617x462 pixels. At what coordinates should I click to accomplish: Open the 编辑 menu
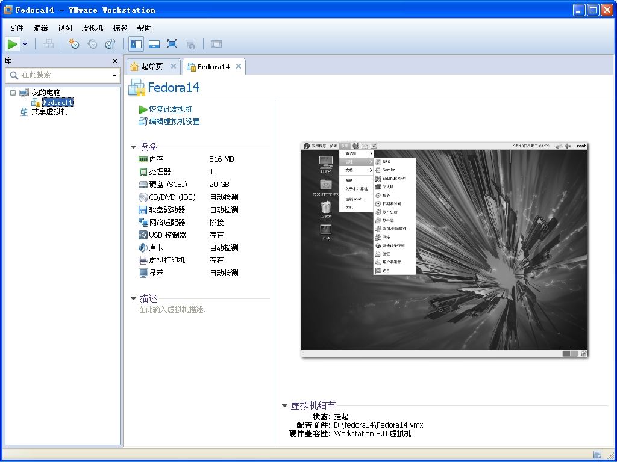pyautogui.click(x=40, y=28)
